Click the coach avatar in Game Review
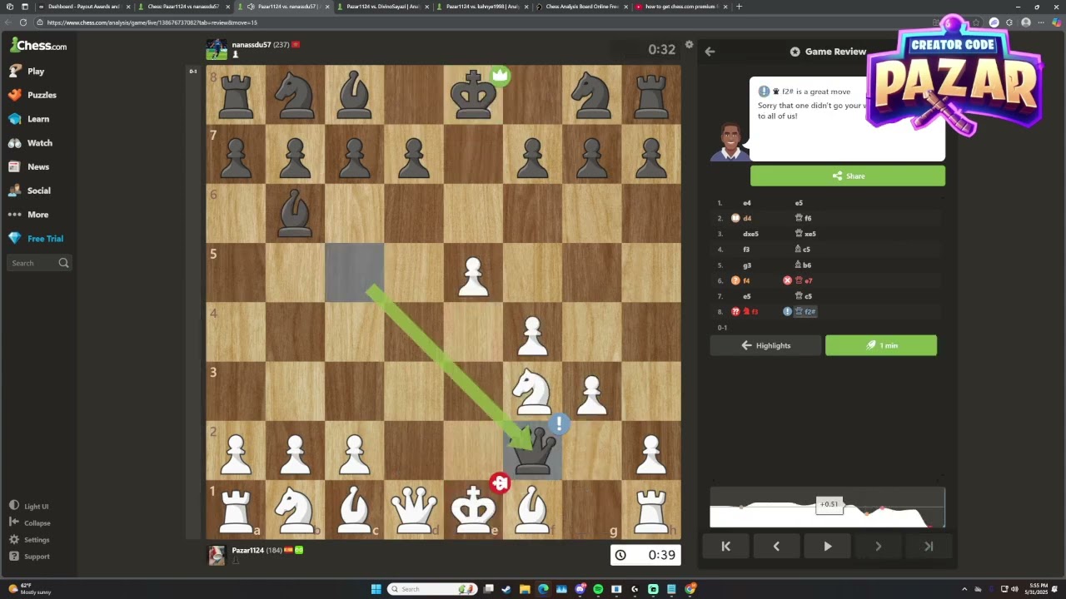The image size is (1066, 599). pyautogui.click(x=730, y=141)
